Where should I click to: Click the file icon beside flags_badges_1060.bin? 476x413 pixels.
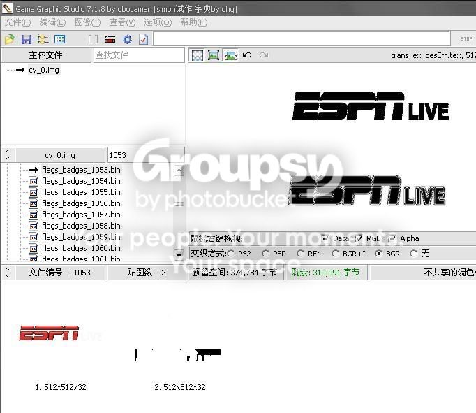point(34,249)
